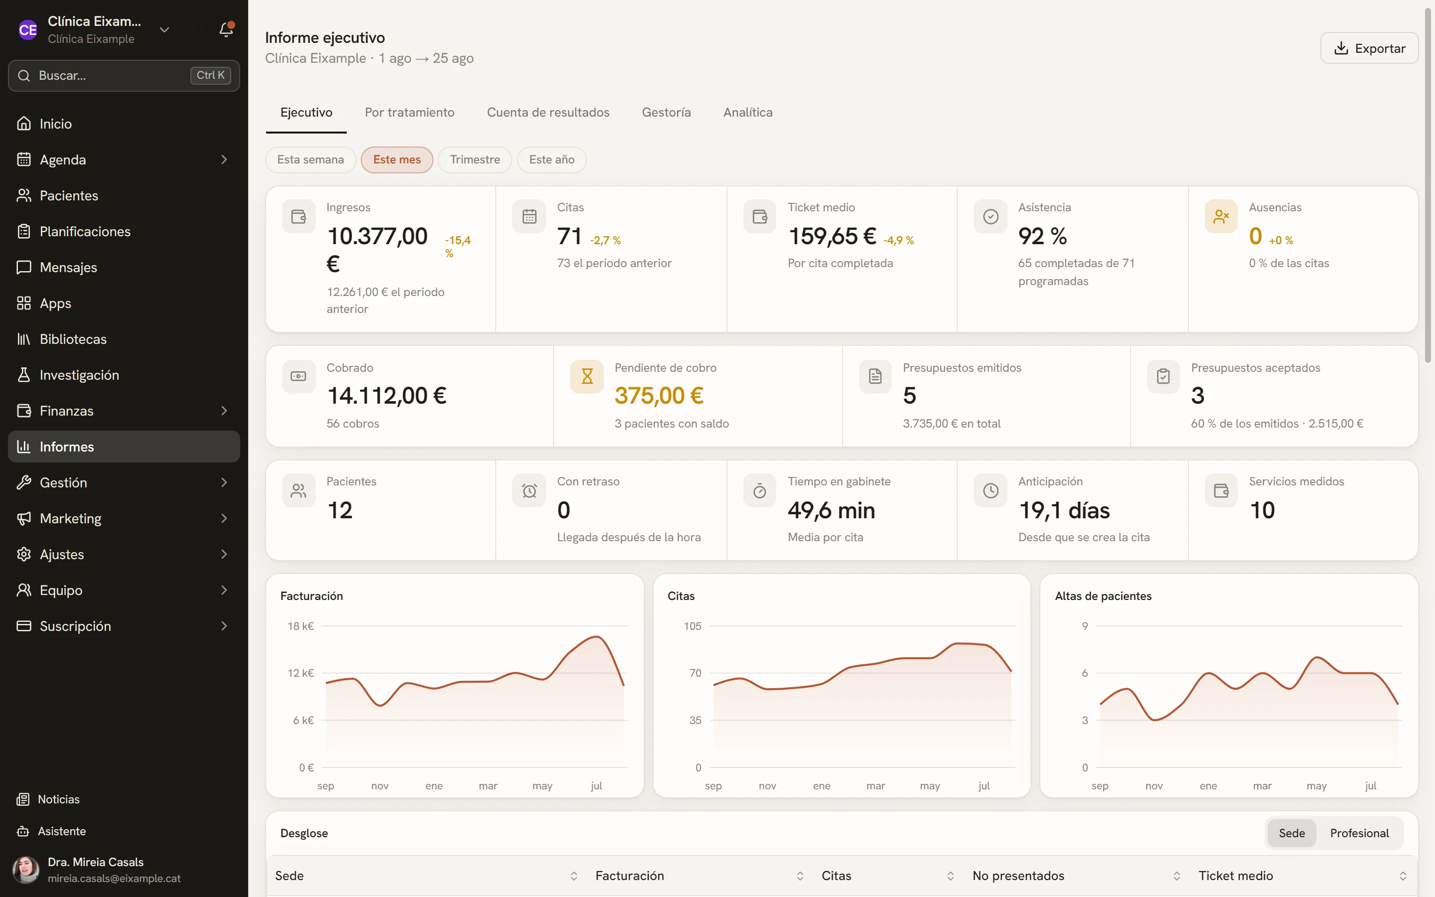Open the Gestoría tab
Viewport: 1435px width, 897px height.
666,112
